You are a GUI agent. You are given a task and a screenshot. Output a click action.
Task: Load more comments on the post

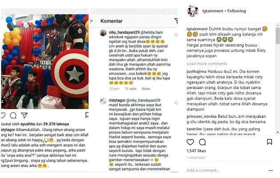[x=207, y=64]
